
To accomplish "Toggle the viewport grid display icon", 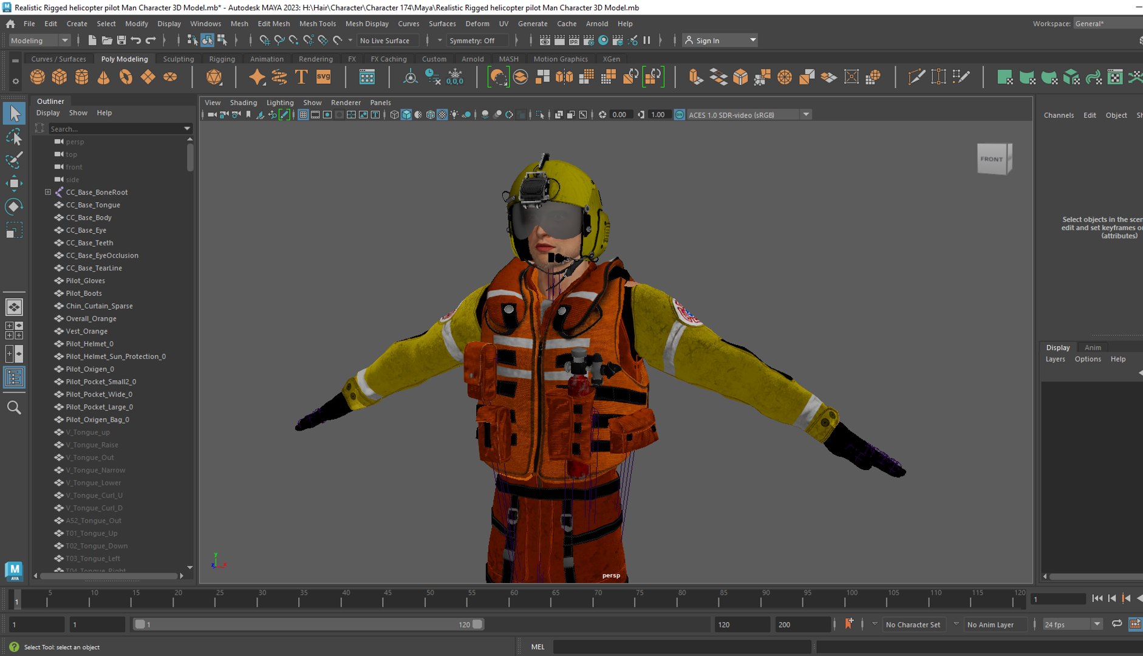I will [x=303, y=115].
